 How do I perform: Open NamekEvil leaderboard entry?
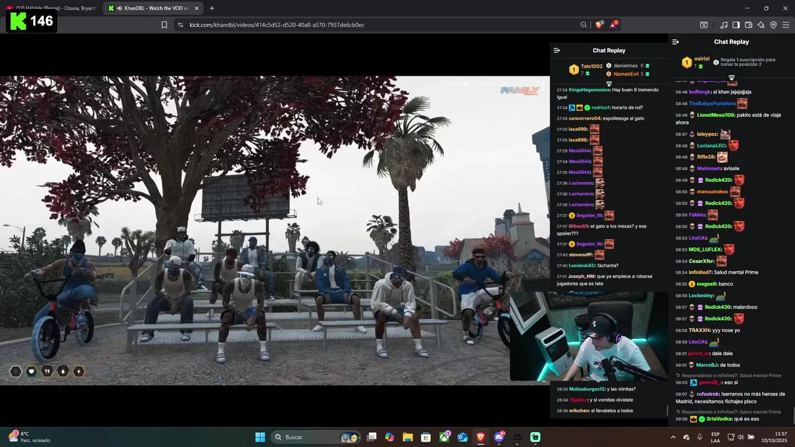pos(627,74)
